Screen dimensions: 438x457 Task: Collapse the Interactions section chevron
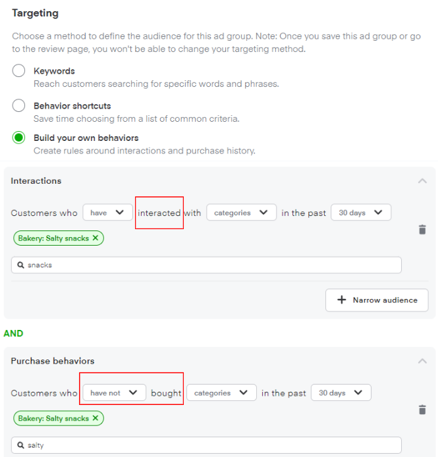coord(422,181)
